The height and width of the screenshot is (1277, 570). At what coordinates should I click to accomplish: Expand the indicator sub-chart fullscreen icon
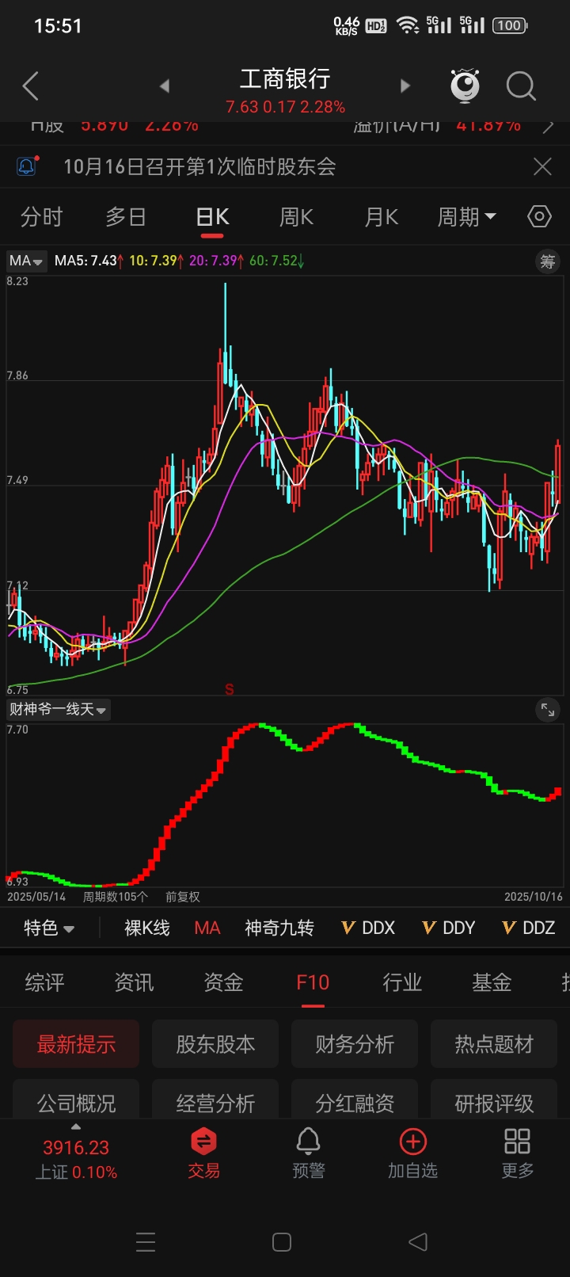coord(548,710)
